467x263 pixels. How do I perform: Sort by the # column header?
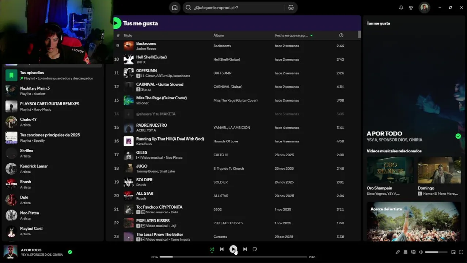click(118, 35)
